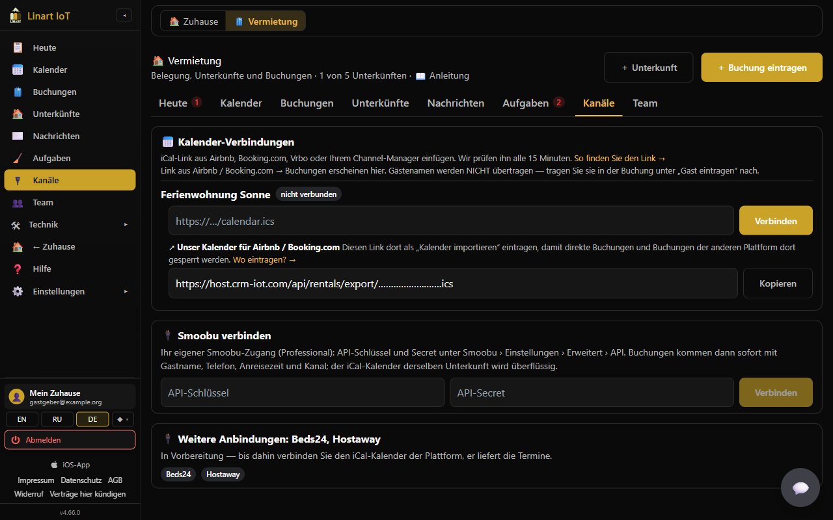Click the 'nicht verbunden' status badge
The image size is (833, 520).
click(x=308, y=194)
